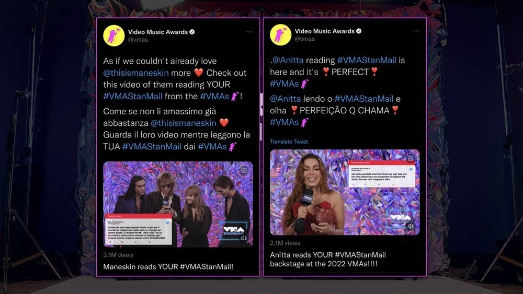The width and height of the screenshot is (523, 294).
Task: Click #VMAStanMail hashtag in Anitta tweet top line
Action: (x=367, y=60)
